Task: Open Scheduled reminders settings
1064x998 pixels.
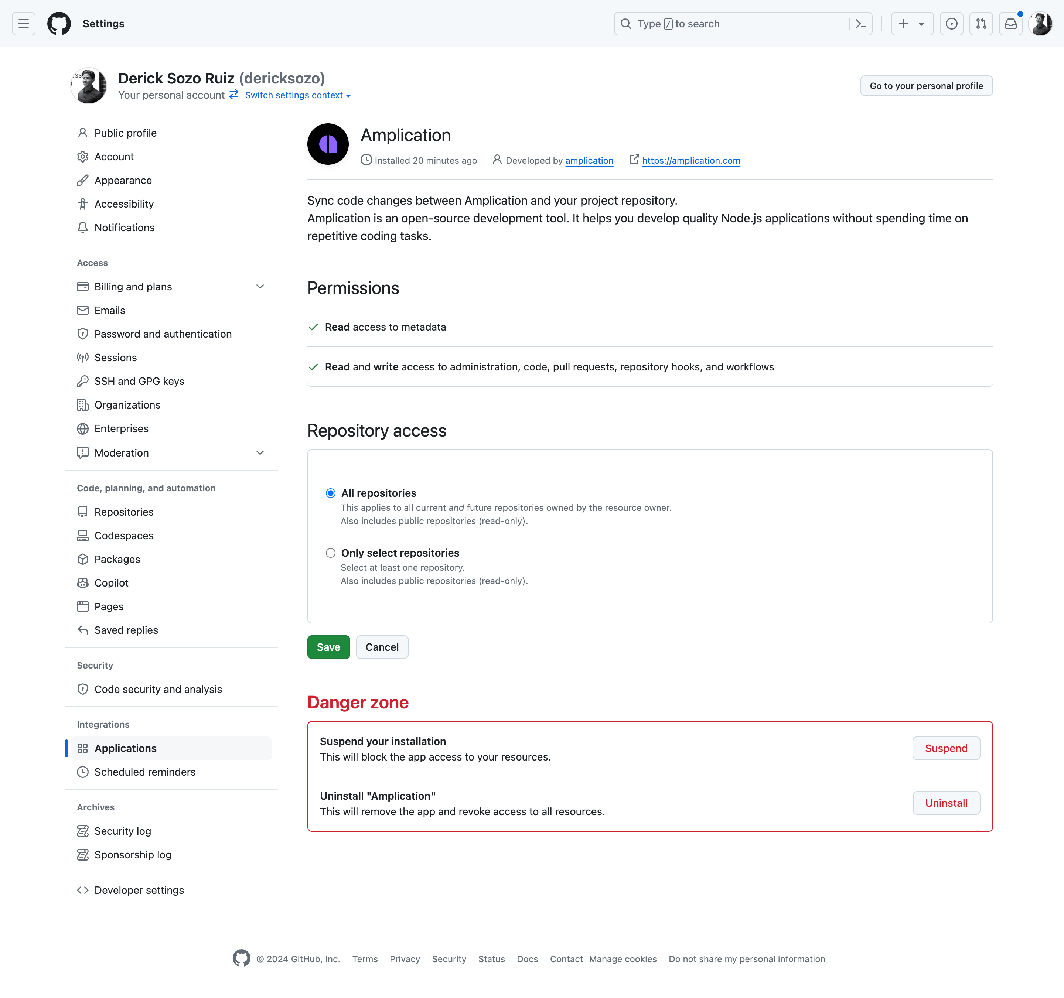Action: [x=171, y=772]
